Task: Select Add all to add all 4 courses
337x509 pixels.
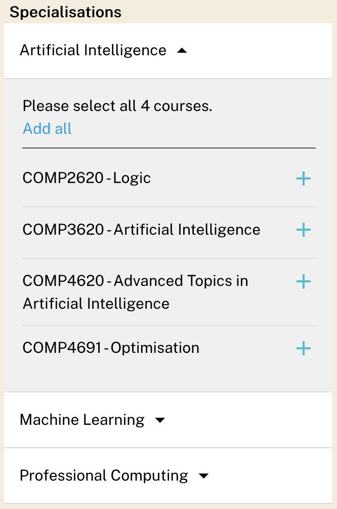Action: tap(47, 129)
